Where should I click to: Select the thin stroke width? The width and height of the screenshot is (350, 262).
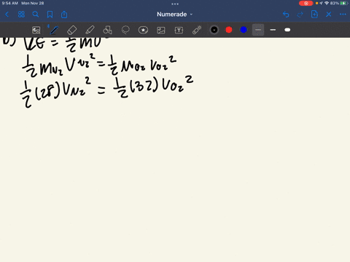point(258,30)
